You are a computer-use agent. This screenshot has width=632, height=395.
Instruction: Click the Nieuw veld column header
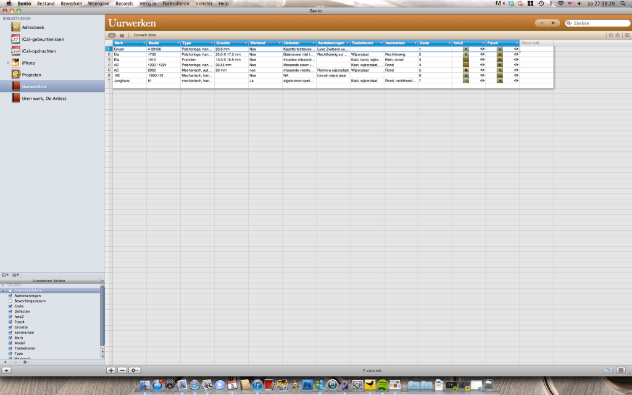pos(536,43)
